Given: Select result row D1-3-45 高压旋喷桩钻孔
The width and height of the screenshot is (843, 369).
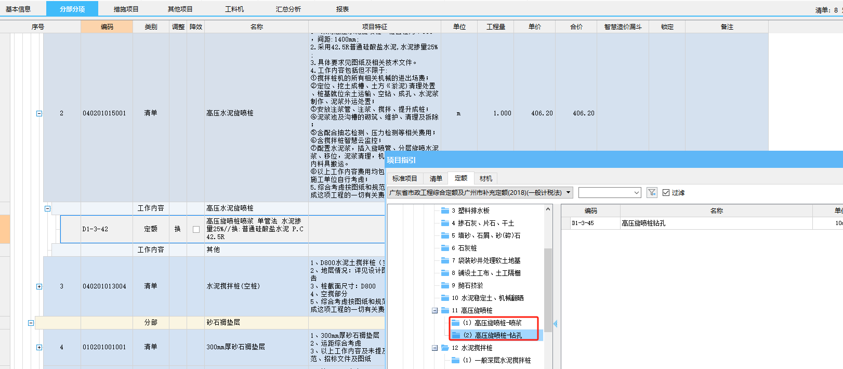Looking at the screenshot, I should [702, 223].
